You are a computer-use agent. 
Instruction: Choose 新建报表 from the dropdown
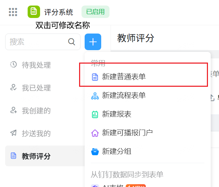tap(117, 114)
